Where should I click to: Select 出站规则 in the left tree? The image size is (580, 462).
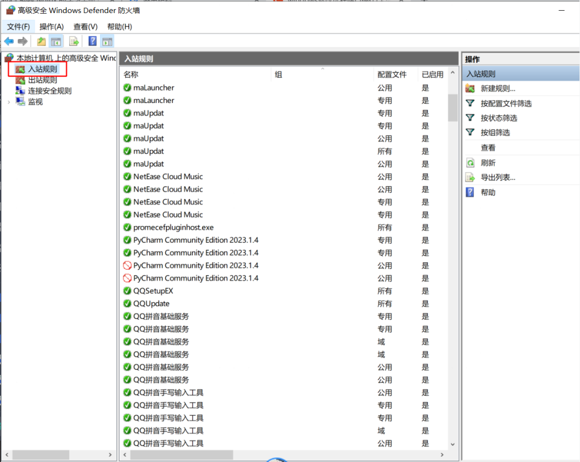[42, 80]
